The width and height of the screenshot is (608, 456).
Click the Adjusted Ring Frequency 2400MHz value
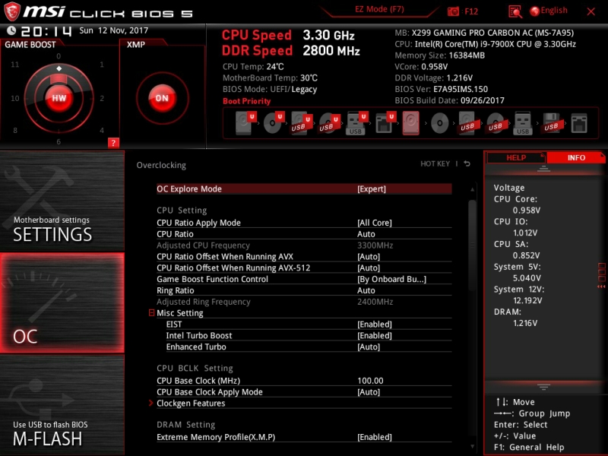tap(375, 302)
